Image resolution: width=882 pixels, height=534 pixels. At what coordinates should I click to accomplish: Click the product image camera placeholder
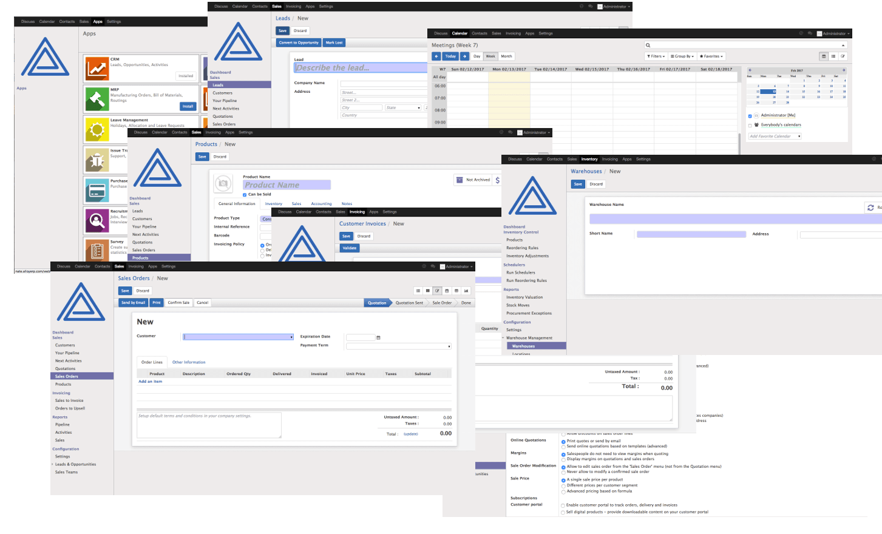point(223,183)
